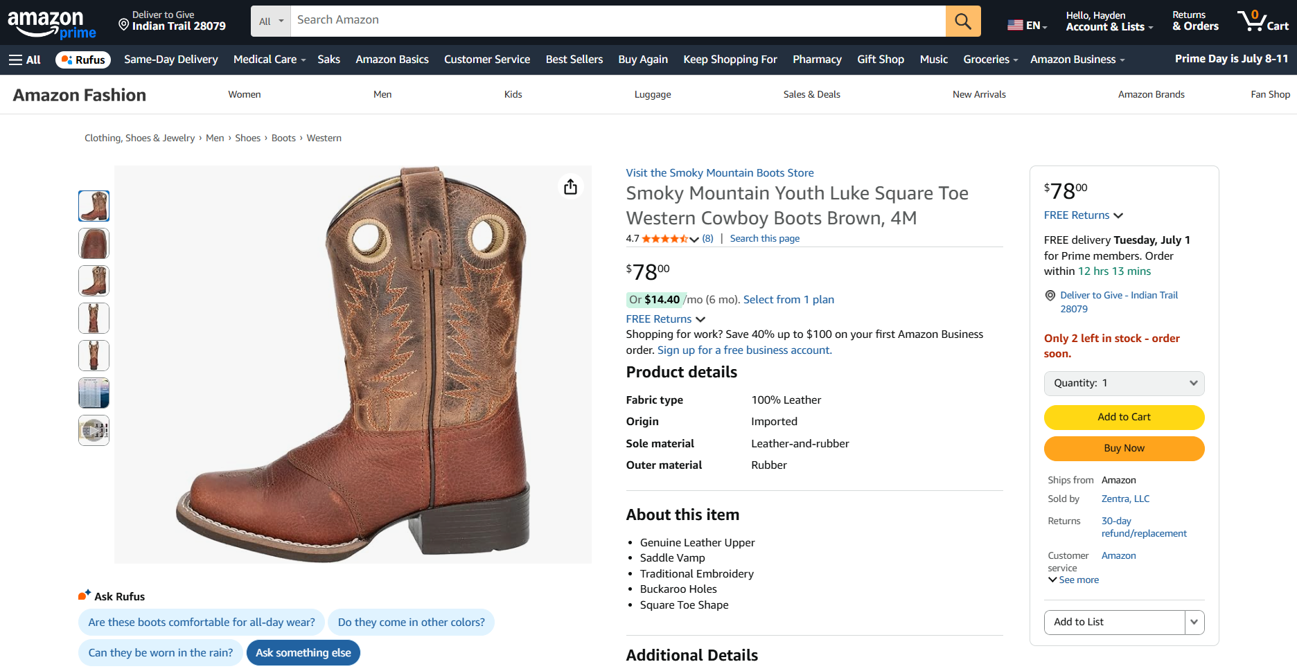Viewport: 1297px width, 671px height.
Task: Open the Rufus assistant button
Action: (x=83, y=60)
